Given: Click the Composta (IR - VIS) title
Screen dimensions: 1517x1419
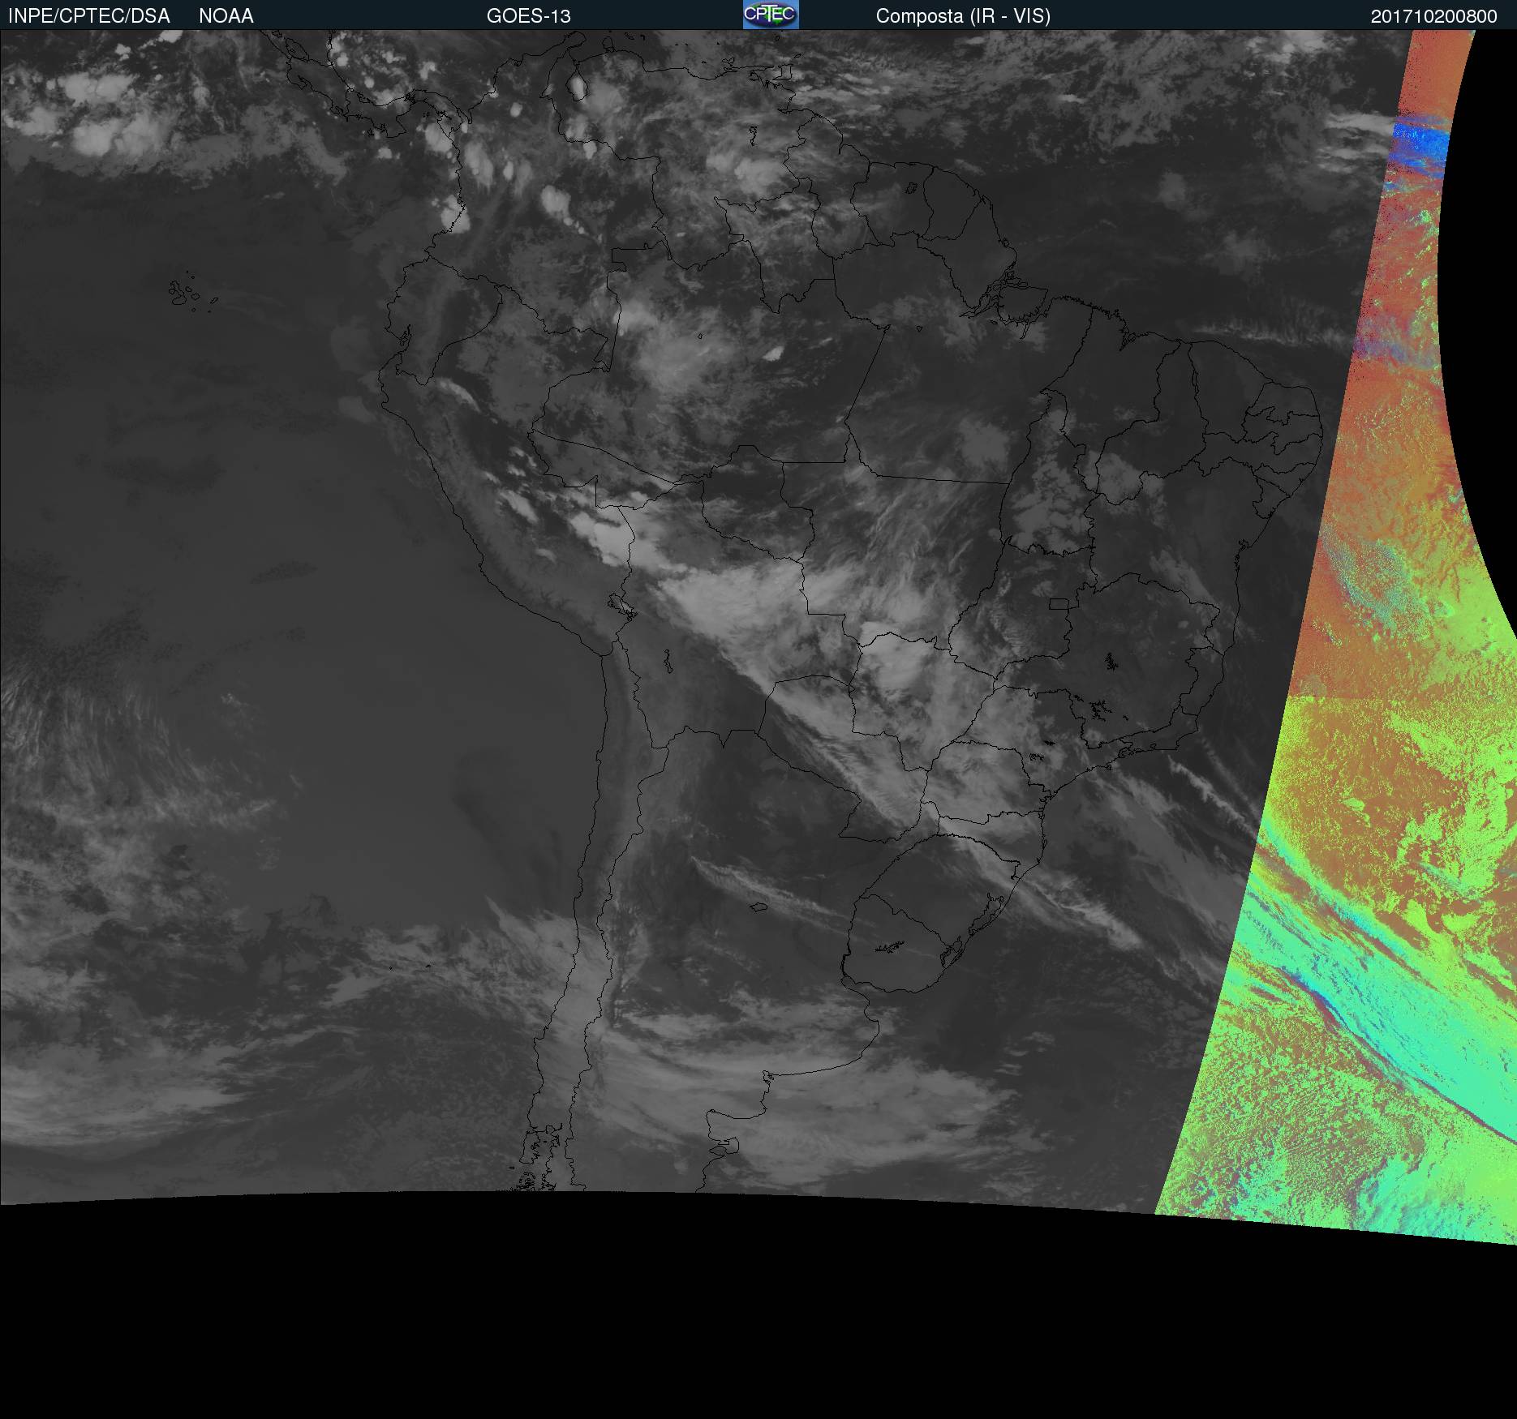Looking at the screenshot, I should [x=962, y=16].
